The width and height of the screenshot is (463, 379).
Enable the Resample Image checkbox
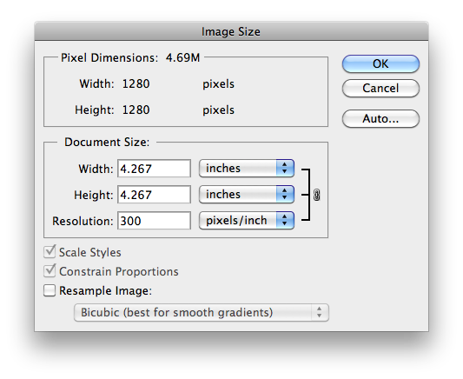click(50, 290)
